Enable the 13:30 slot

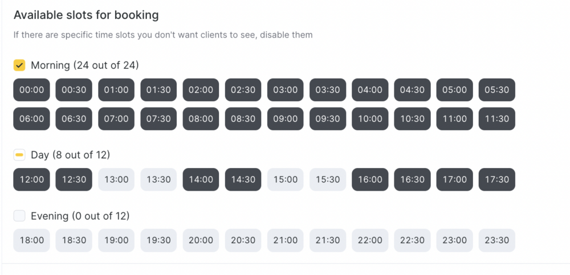158,179
